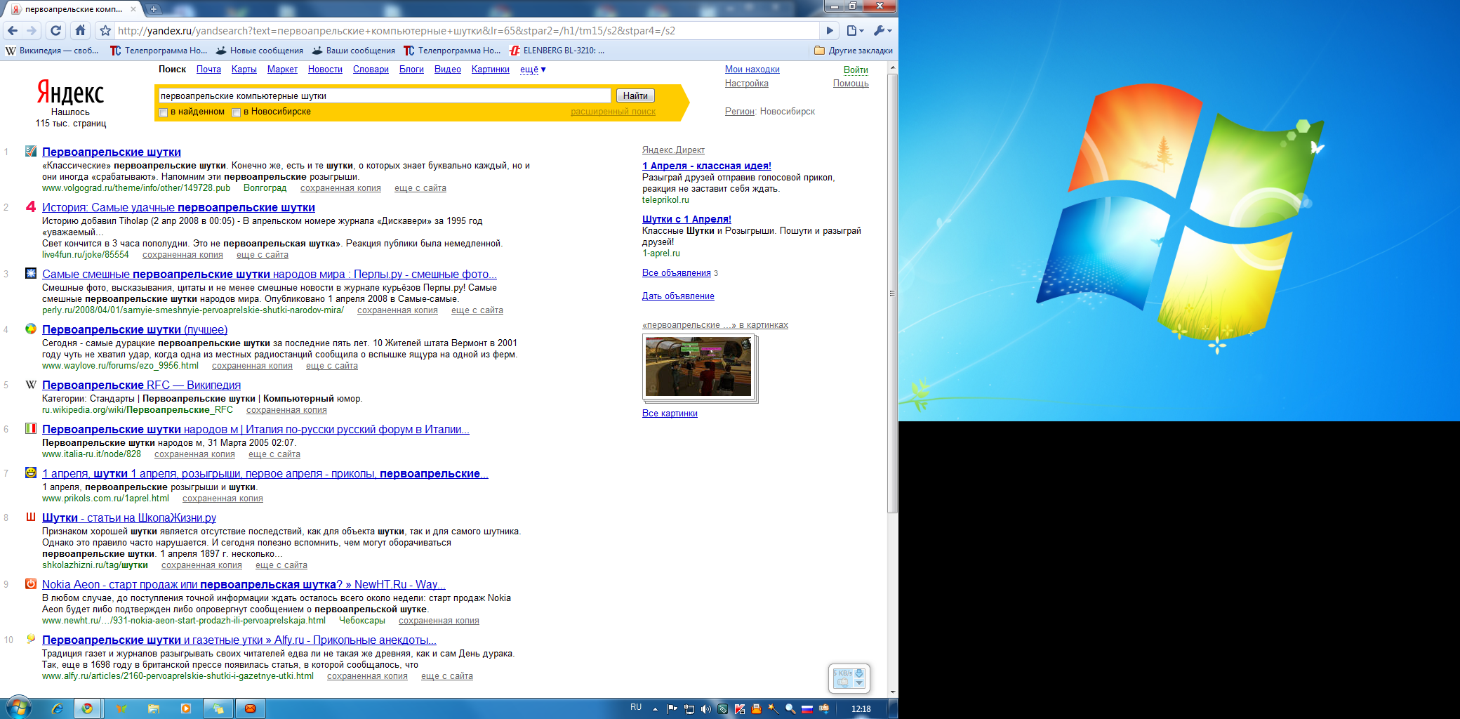The image size is (1460, 719).
Task: Click the scrollbar down arrow
Action: coord(893,692)
